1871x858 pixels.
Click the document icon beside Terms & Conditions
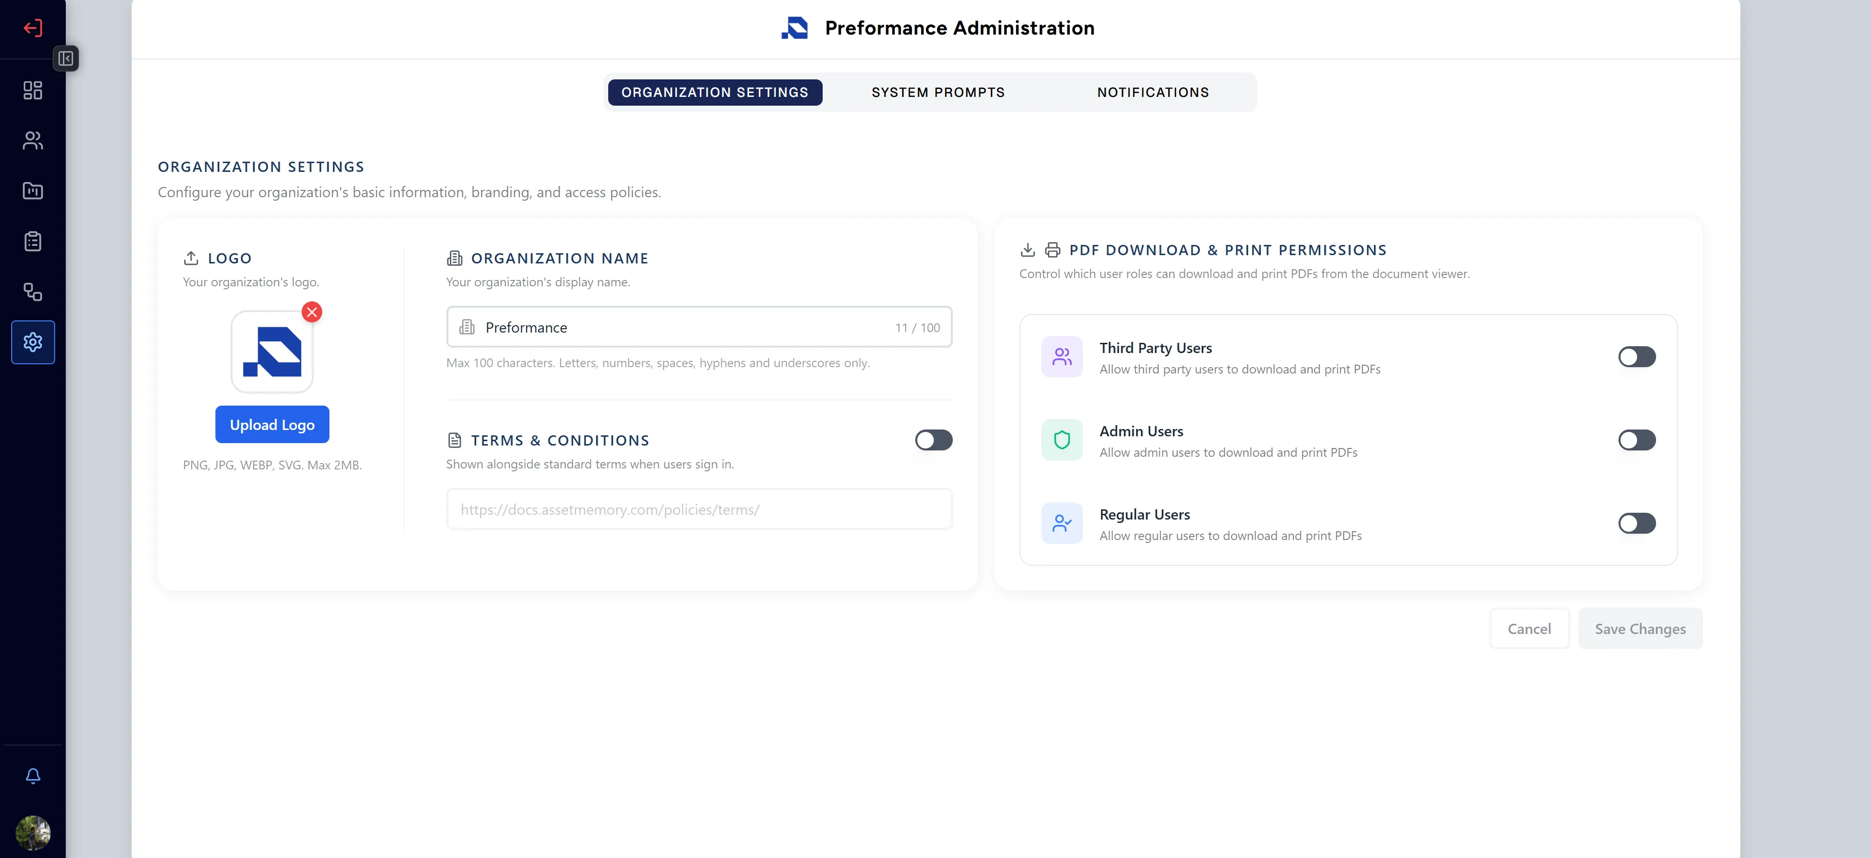click(x=455, y=441)
